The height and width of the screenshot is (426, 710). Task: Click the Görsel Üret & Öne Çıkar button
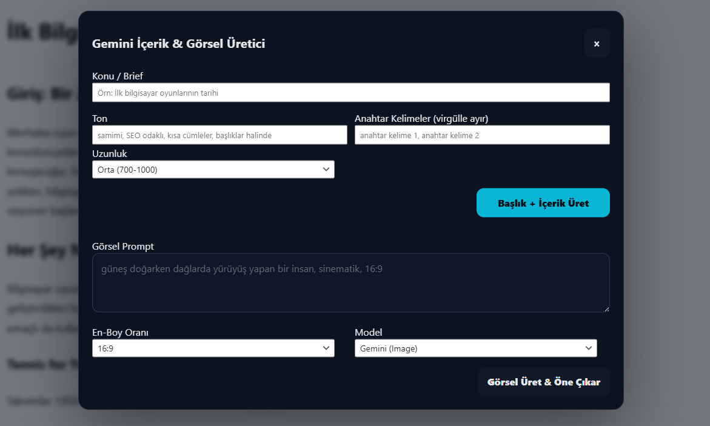point(544,382)
